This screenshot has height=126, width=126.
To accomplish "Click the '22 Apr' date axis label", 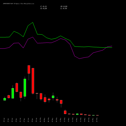I will (12, 120).
